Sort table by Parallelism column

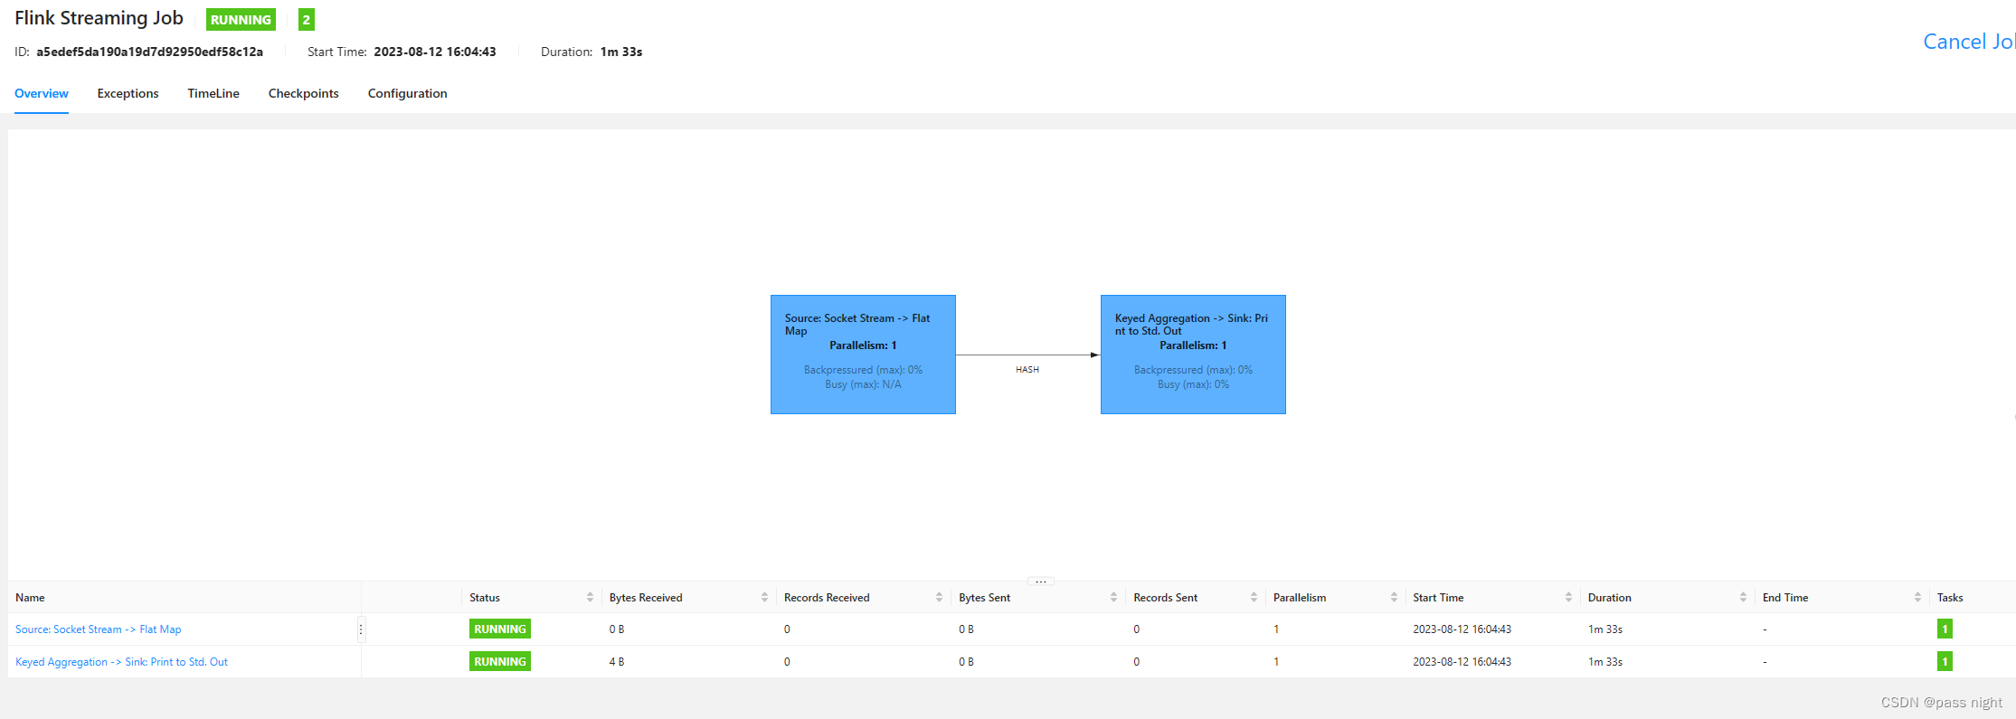coord(1394,597)
